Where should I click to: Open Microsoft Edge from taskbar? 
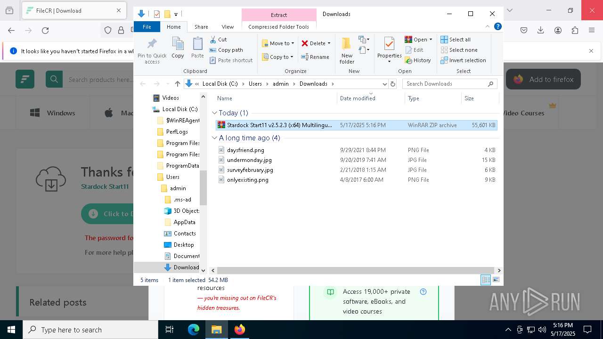coord(194,330)
